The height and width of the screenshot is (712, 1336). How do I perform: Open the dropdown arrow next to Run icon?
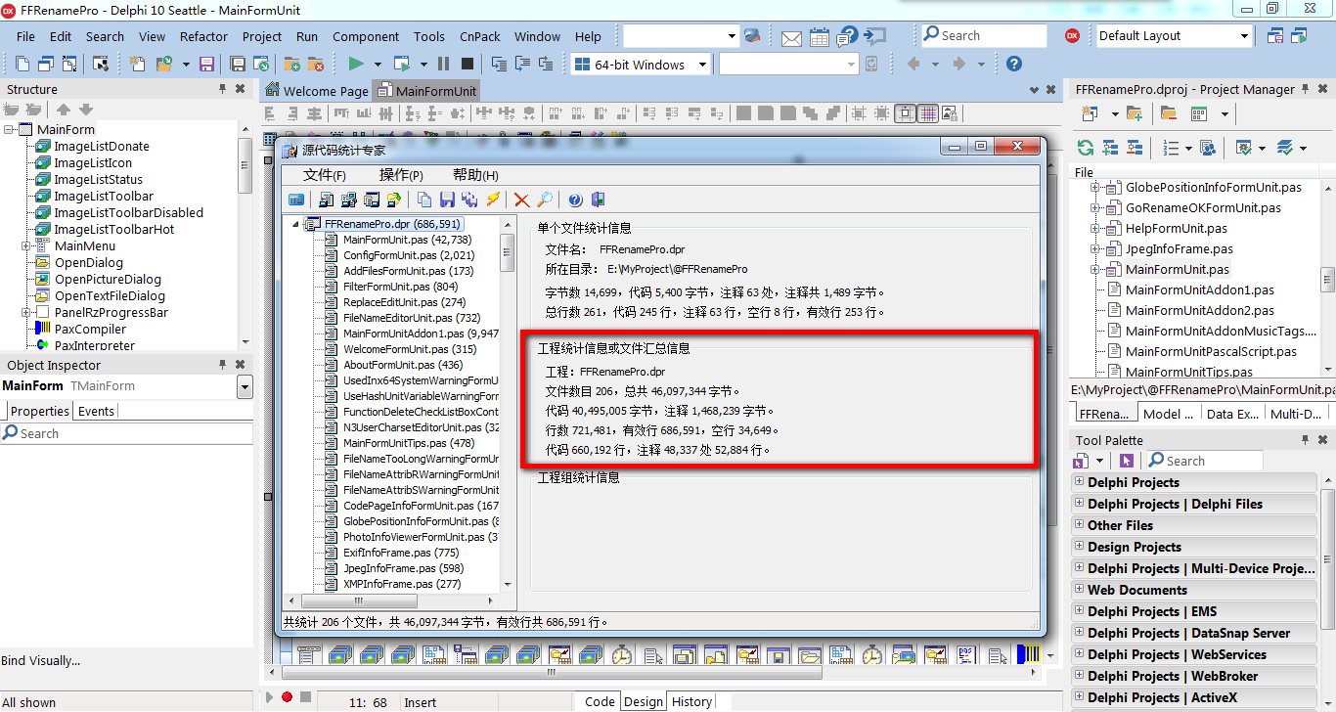click(378, 65)
